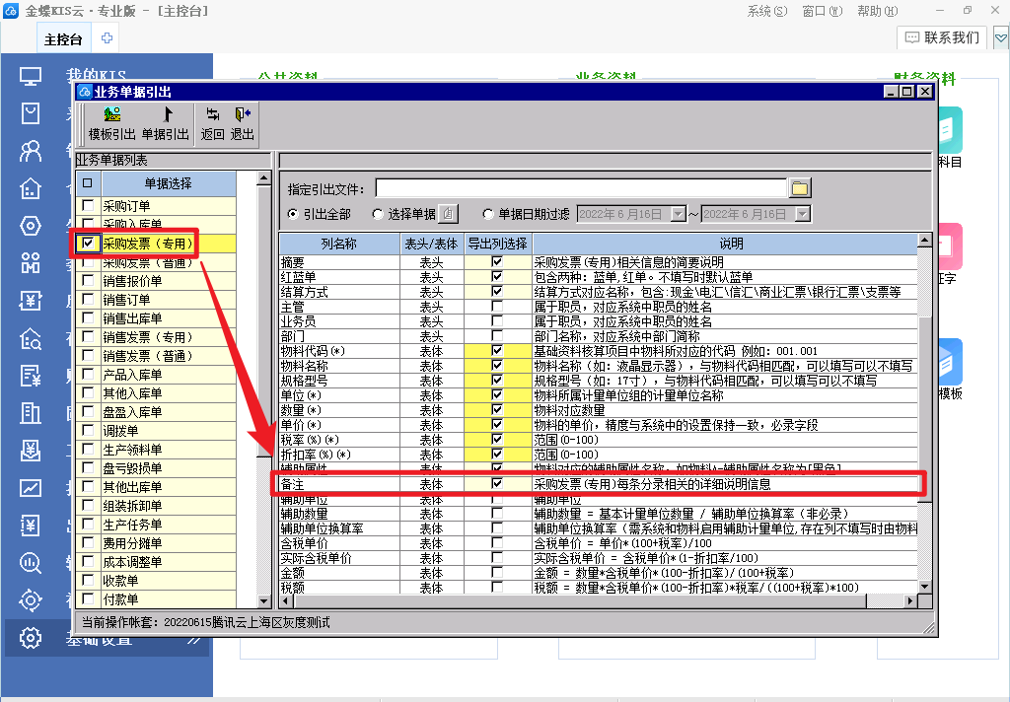The image size is (1010, 702).
Task: Select the 收款单 row label
Action: 121,581
